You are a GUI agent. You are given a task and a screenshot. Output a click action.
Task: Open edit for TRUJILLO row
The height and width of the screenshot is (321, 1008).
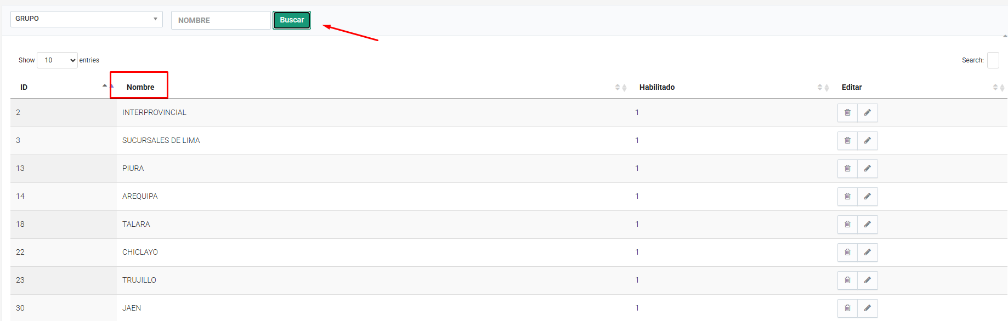point(868,280)
